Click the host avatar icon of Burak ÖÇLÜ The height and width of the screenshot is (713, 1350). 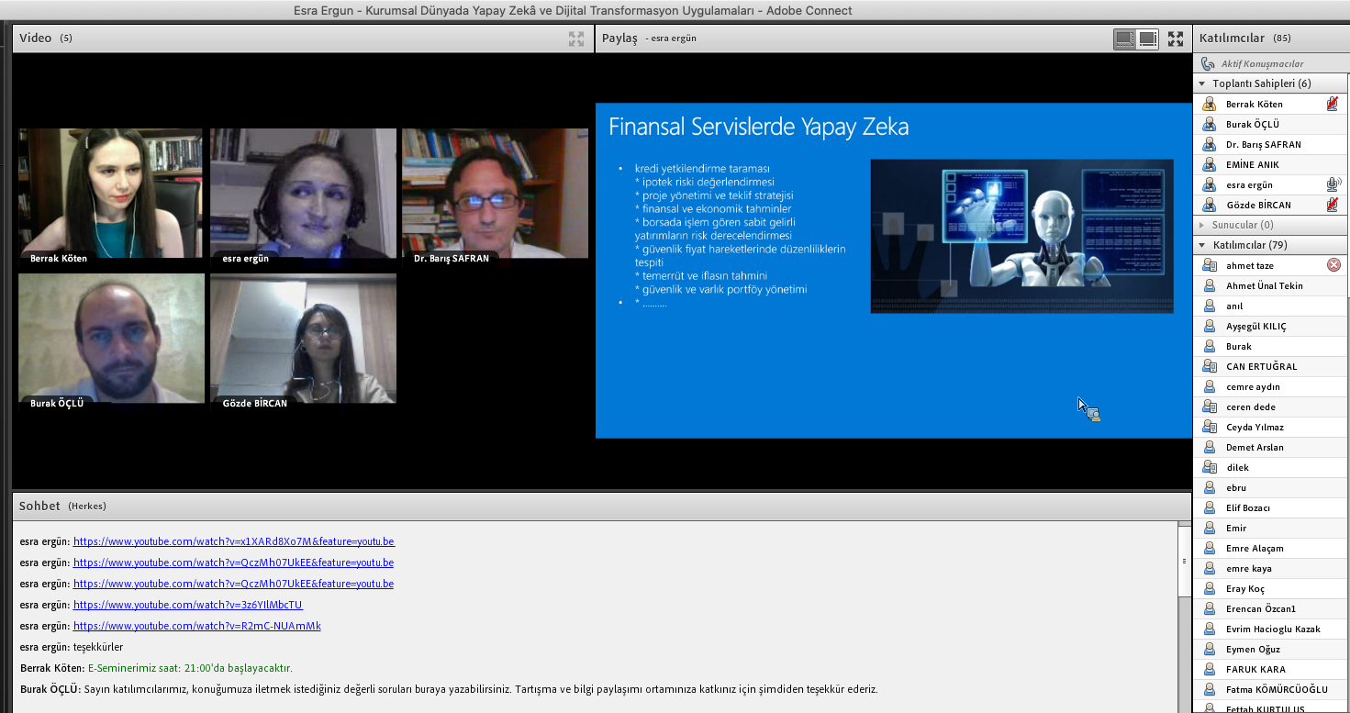pyautogui.click(x=1210, y=125)
